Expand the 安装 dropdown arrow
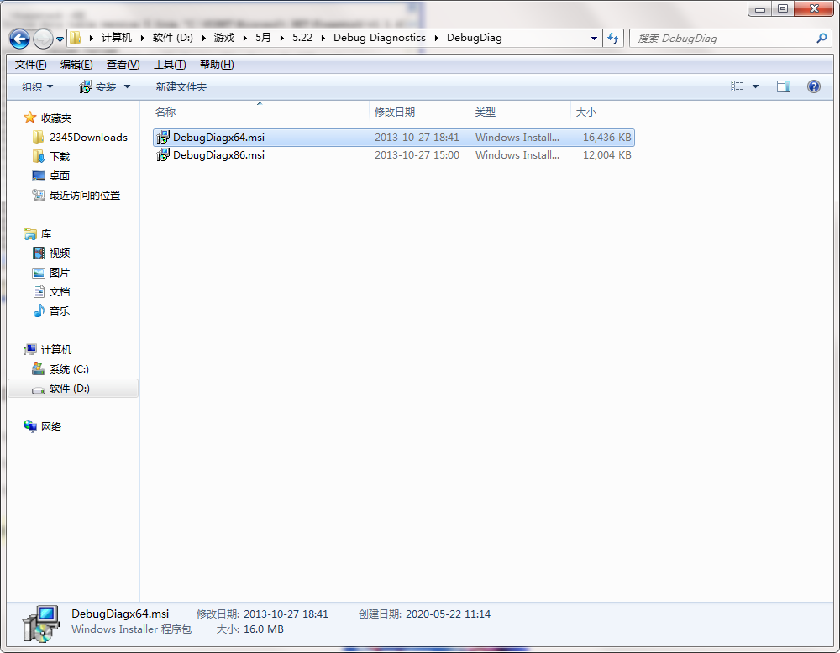 pyautogui.click(x=127, y=86)
